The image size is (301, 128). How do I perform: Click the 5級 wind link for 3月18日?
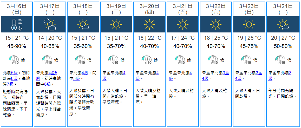76,78
